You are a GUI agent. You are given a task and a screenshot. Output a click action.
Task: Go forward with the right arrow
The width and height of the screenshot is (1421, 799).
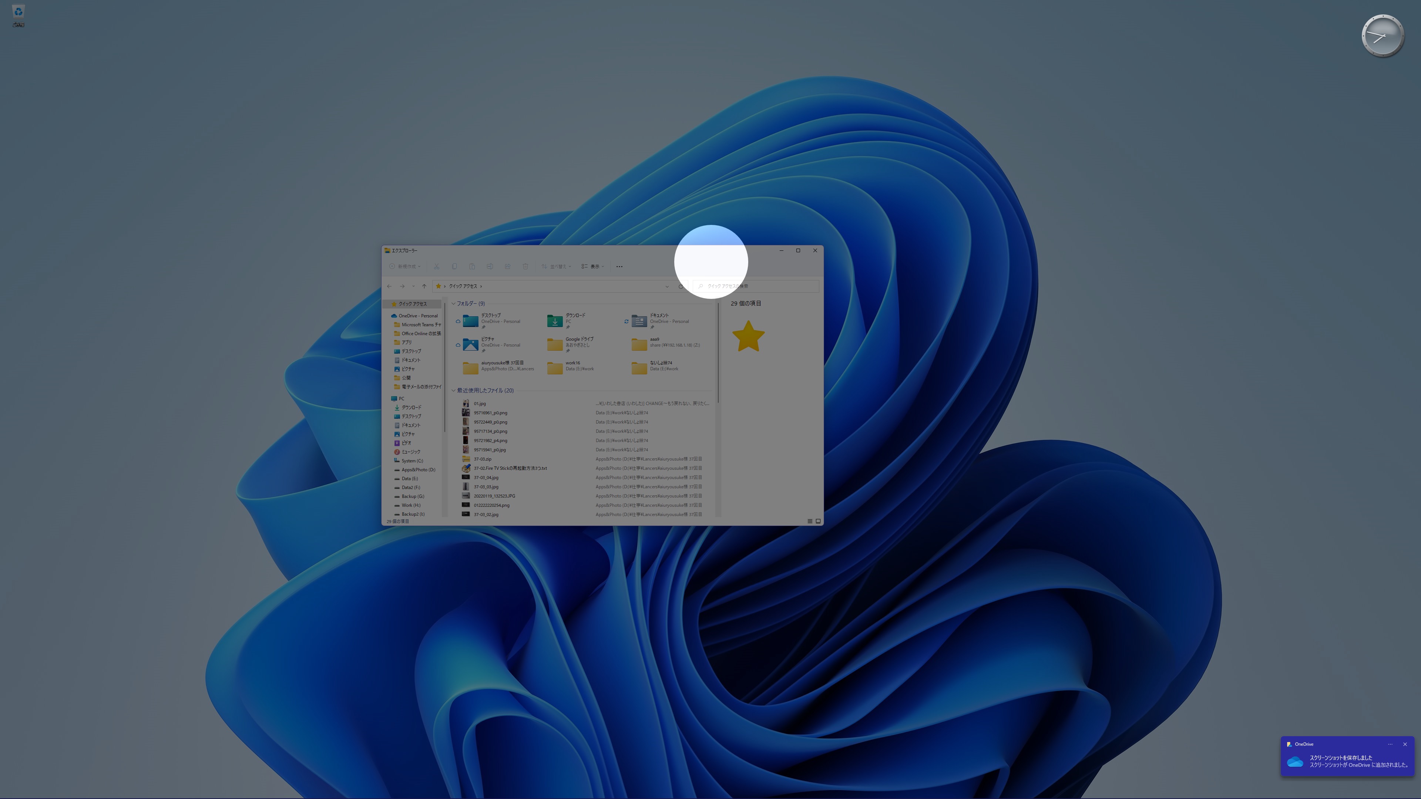[x=402, y=286]
